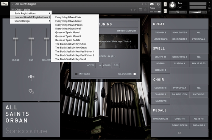
Task: Click the AUX button on instrument header
Action: coord(210,8)
